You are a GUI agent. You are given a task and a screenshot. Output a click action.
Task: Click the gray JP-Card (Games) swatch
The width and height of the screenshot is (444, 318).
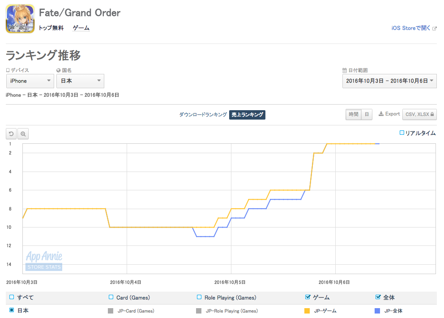[x=111, y=311]
